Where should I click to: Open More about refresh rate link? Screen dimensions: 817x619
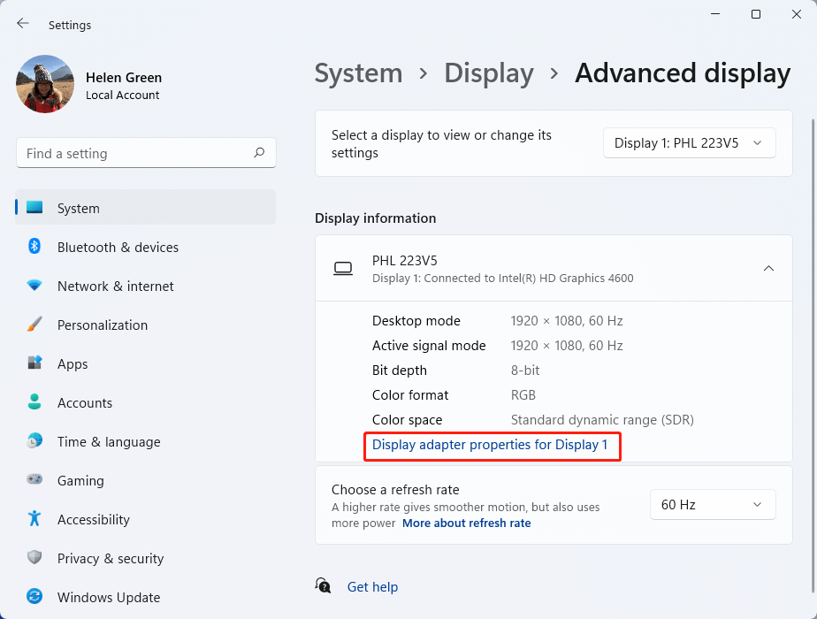(x=466, y=523)
